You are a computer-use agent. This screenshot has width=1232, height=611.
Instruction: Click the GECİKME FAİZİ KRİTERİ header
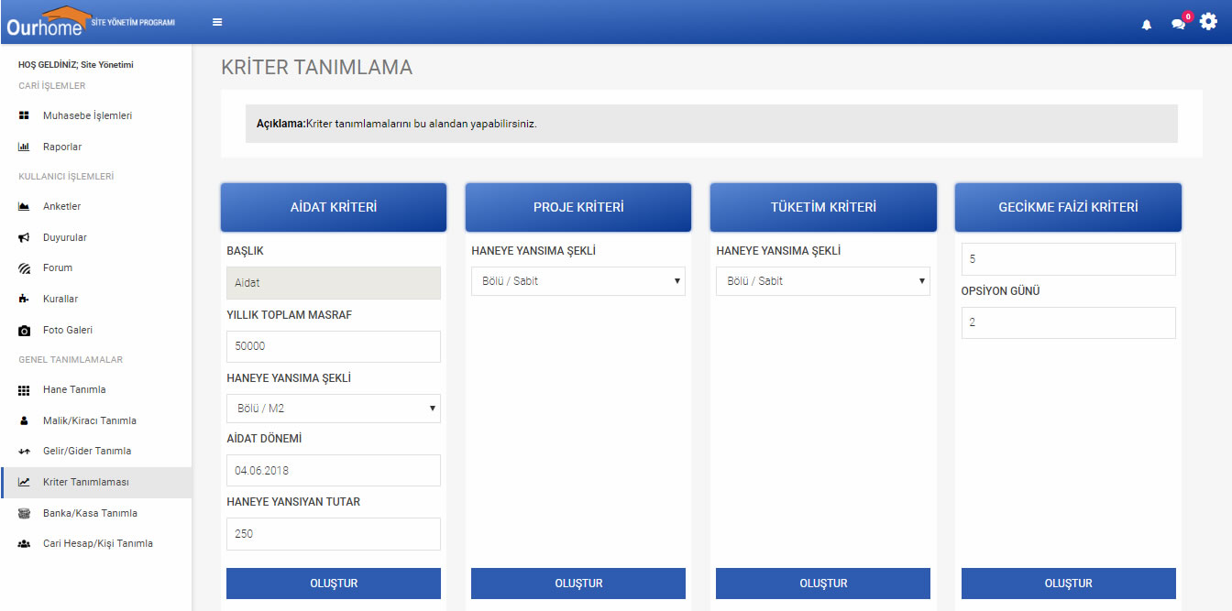coord(1069,207)
